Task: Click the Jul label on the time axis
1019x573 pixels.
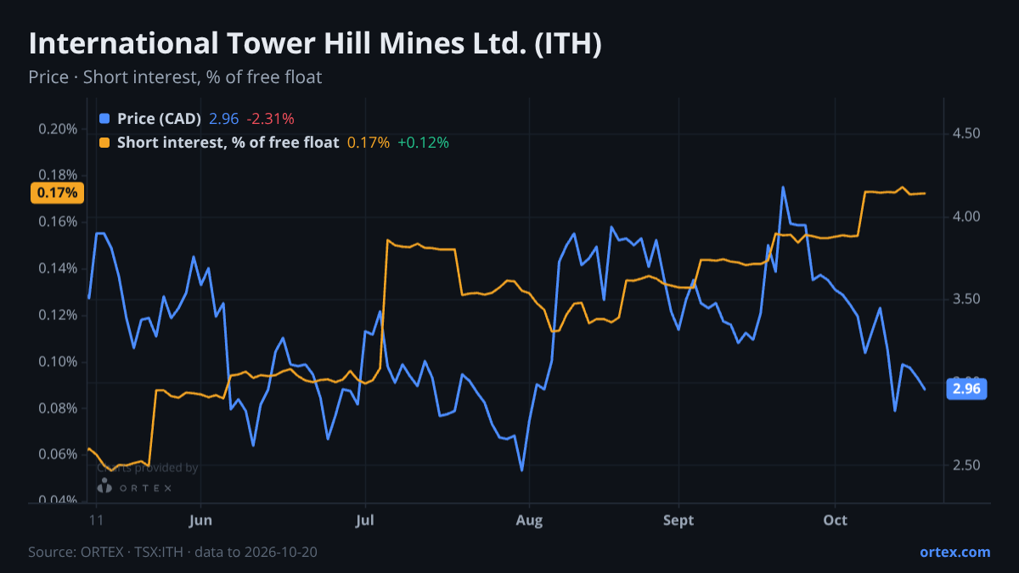Action: coord(365,520)
